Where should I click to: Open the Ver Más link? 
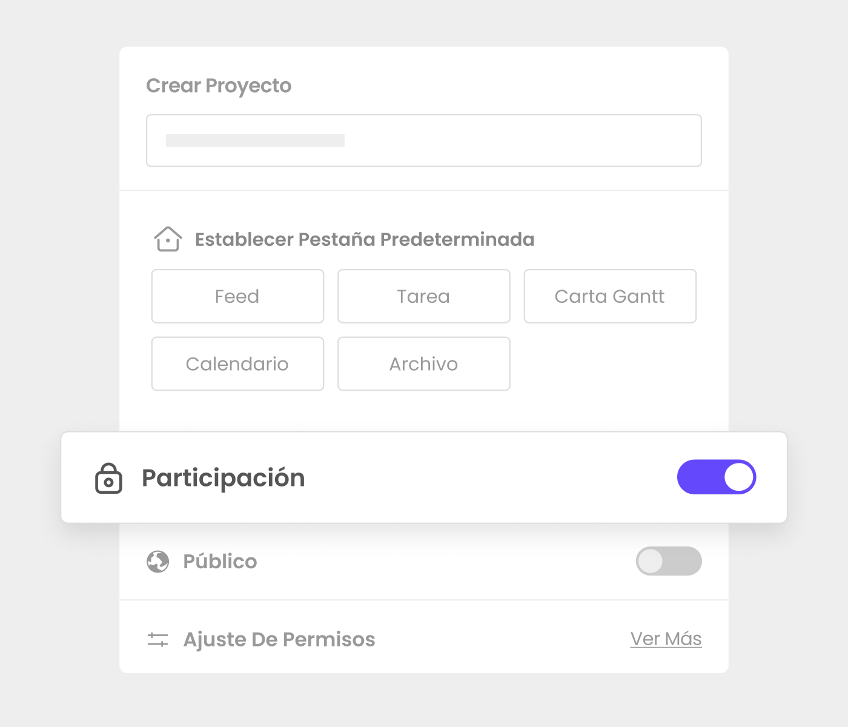[666, 639]
